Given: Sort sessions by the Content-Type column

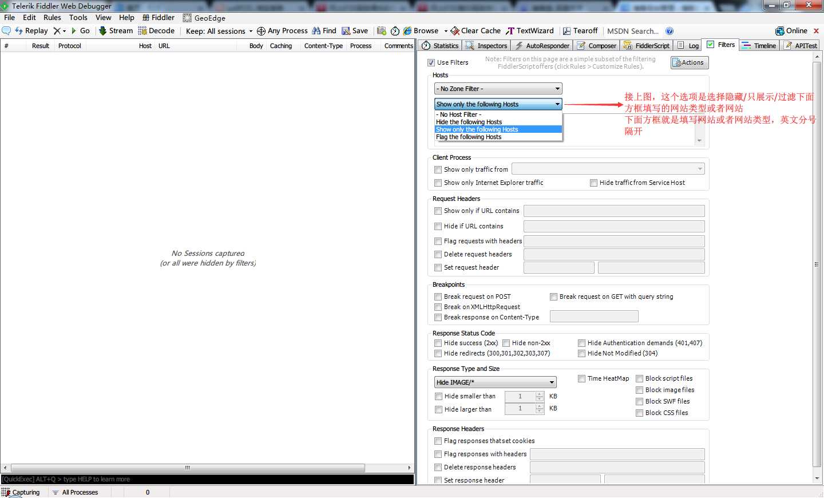Looking at the screenshot, I should click(x=323, y=46).
